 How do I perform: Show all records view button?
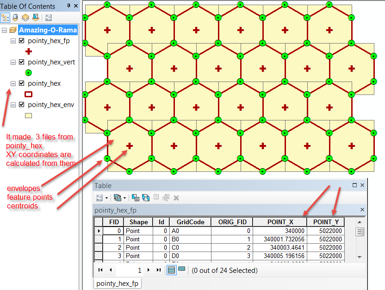point(171,270)
